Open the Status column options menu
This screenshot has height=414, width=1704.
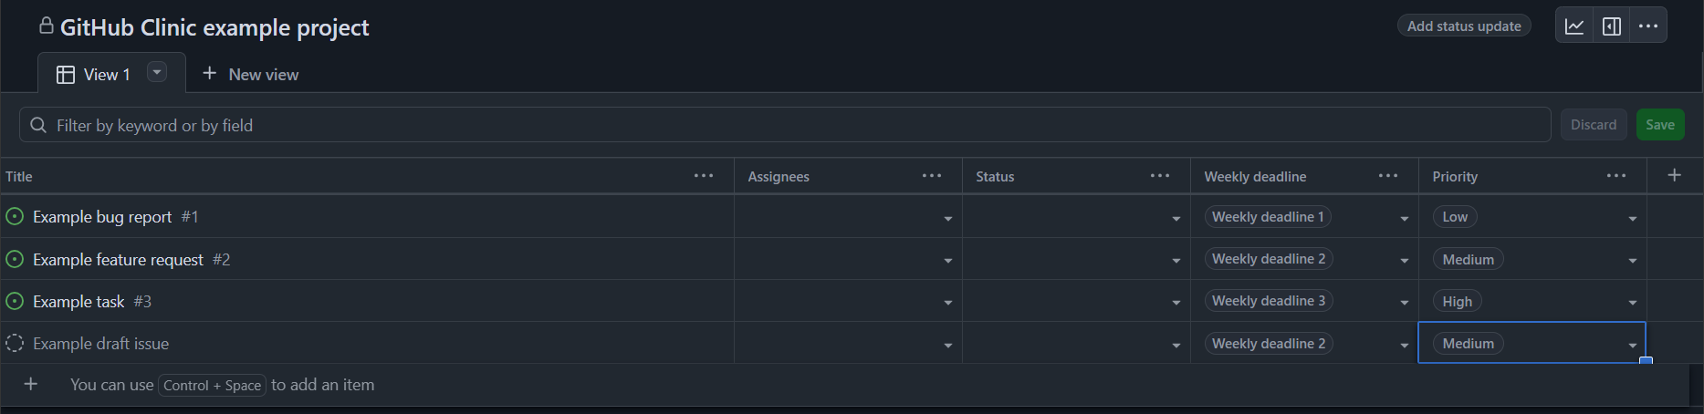click(x=1160, y=176)
